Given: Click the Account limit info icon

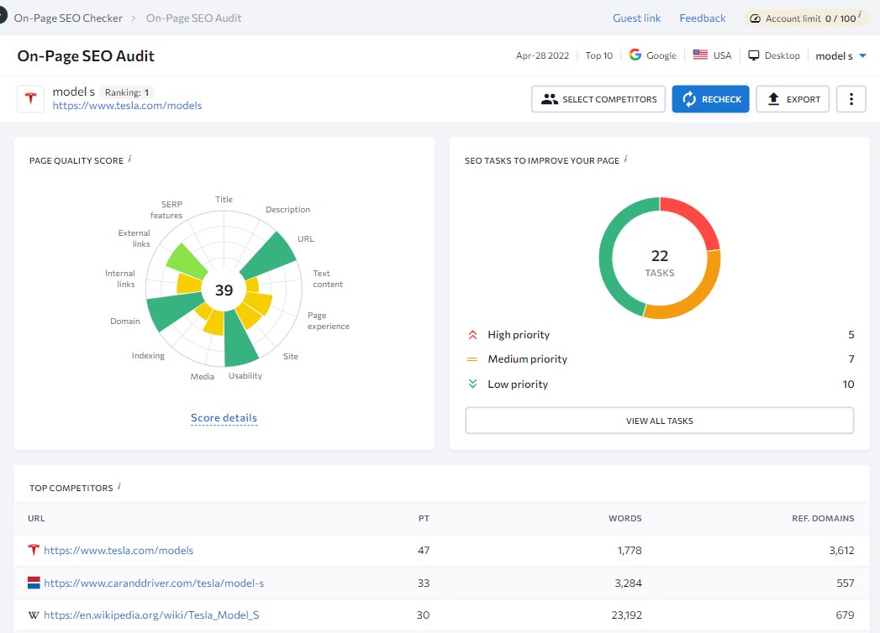Looking at the screenshot, I should (860, 15).
